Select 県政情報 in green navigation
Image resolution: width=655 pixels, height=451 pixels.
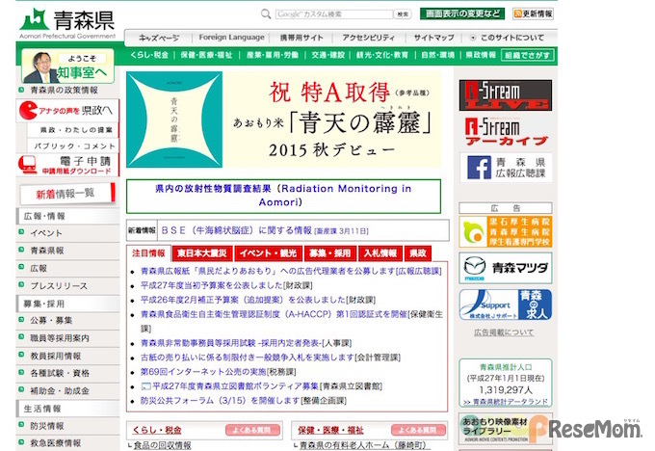point(481,55)
